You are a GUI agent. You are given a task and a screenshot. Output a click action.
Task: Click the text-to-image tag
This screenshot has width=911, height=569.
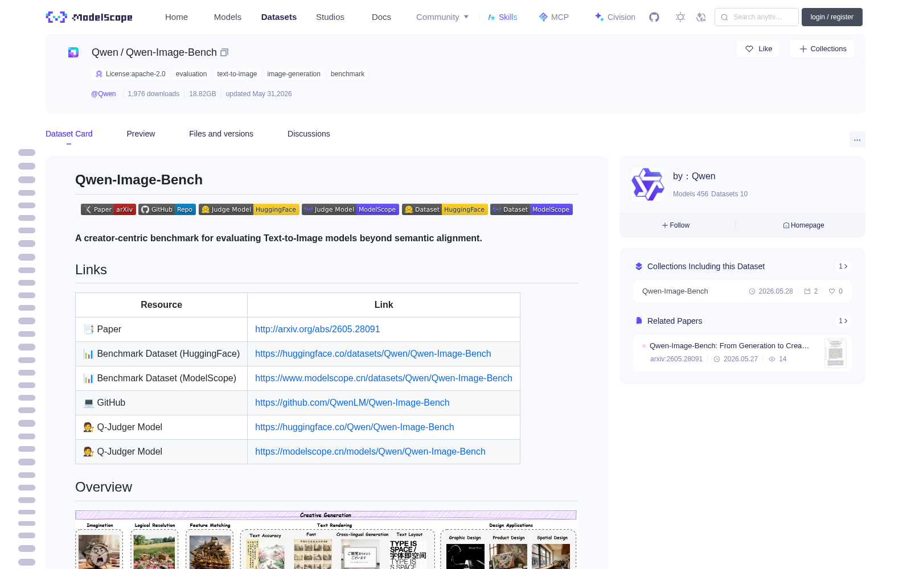[x=237, y=74]
